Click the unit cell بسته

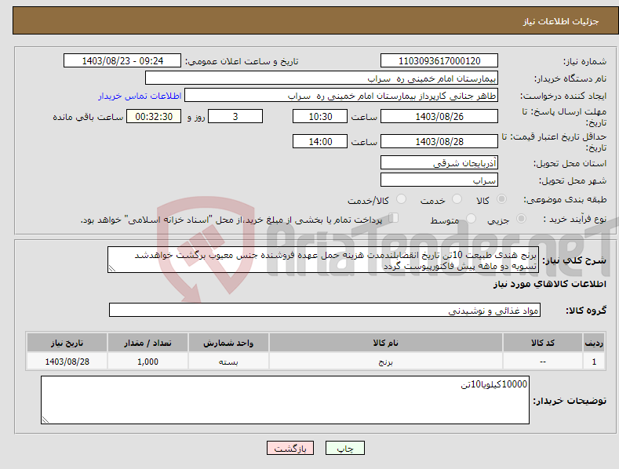point(228,362)
